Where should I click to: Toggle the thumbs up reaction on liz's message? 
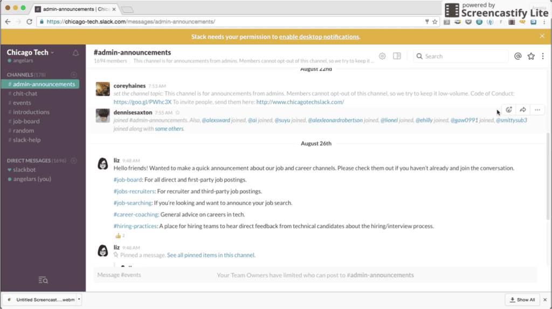click(x=120, y=236)
